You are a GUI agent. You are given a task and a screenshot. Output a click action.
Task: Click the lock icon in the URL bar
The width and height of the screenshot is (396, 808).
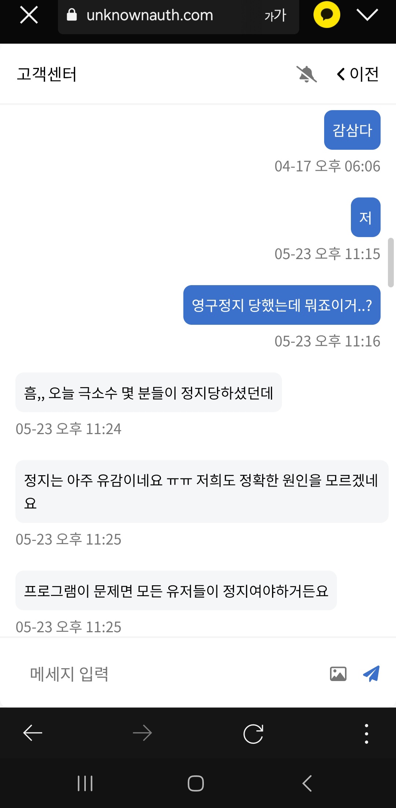tap(72, 15)
